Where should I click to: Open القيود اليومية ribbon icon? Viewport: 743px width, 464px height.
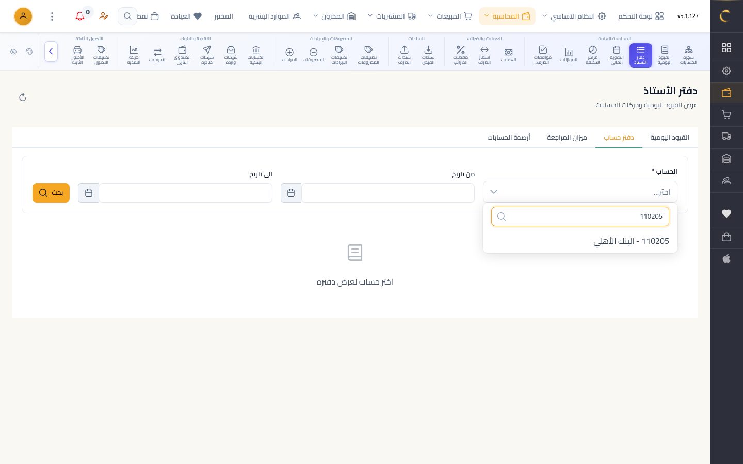tap(665, 55)
